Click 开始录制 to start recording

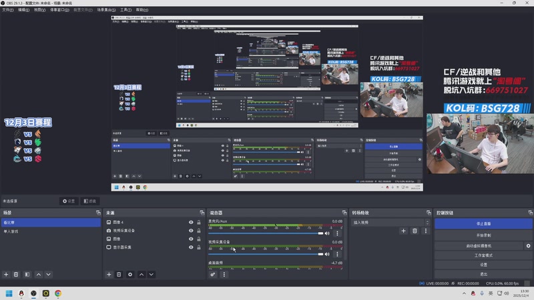click(483, 235)
